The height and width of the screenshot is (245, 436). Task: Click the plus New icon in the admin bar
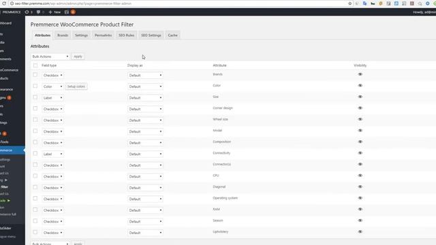[x=54, y=12]
